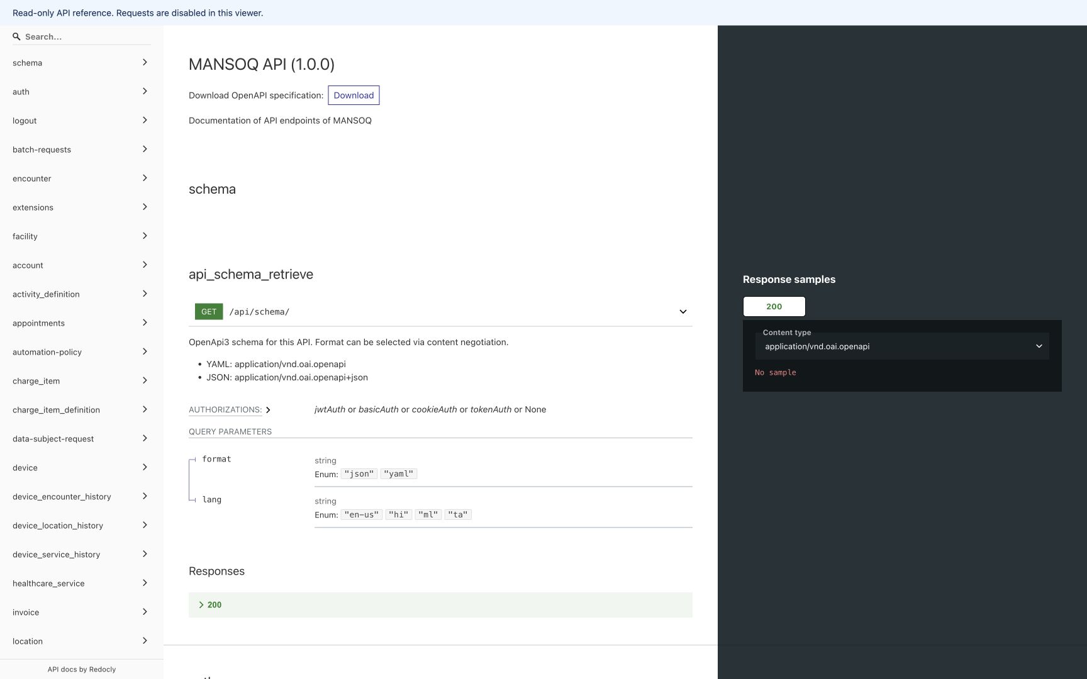Expand the activity_definition chevron arrow
Image resolution: width=1087 pixels, height=679 pixels.
click(145, 294)
